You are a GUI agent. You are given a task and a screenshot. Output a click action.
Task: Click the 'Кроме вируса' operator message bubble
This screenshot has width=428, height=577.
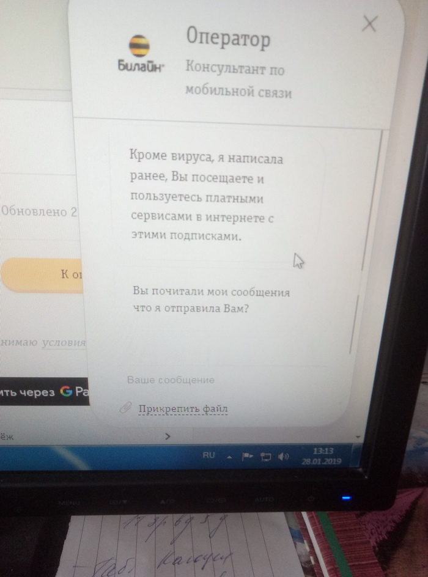(x=207, y=196)
